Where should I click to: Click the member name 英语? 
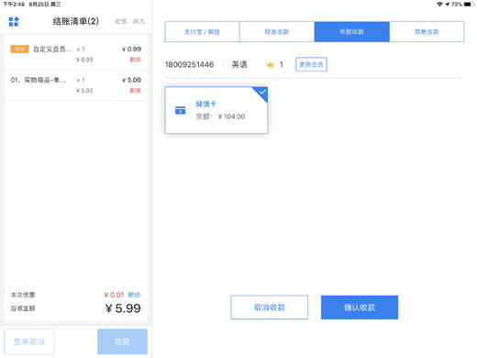[239, 64]
